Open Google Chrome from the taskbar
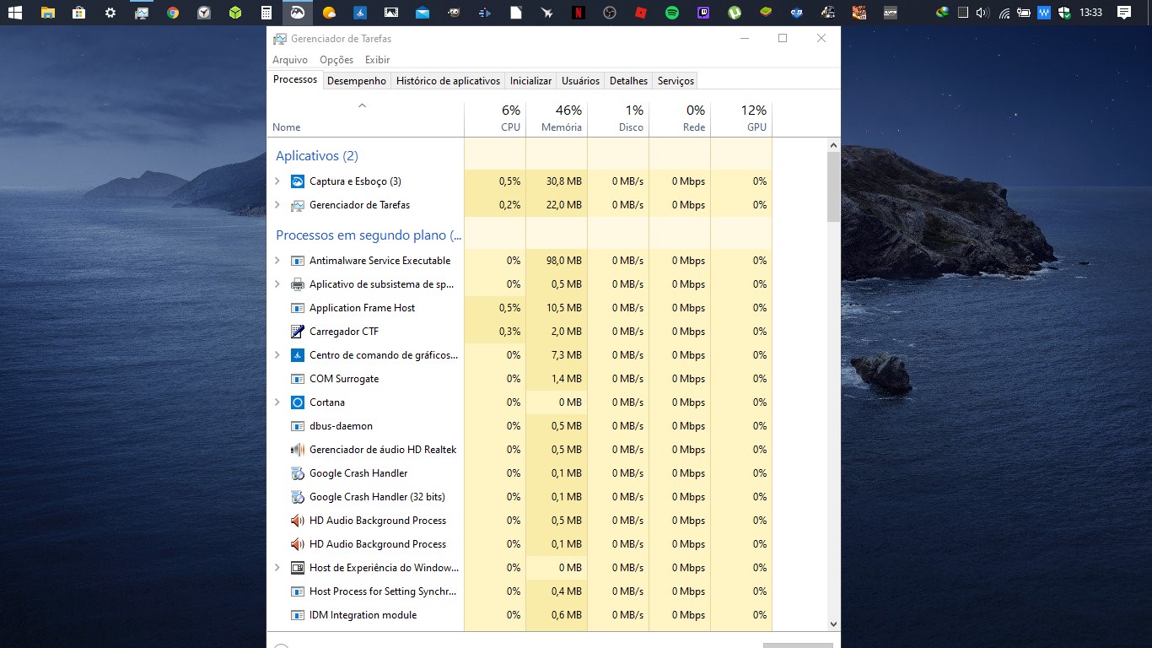The width and height of the screenshot is (1152, 648). pyautogui.click(x=173, y=13)
